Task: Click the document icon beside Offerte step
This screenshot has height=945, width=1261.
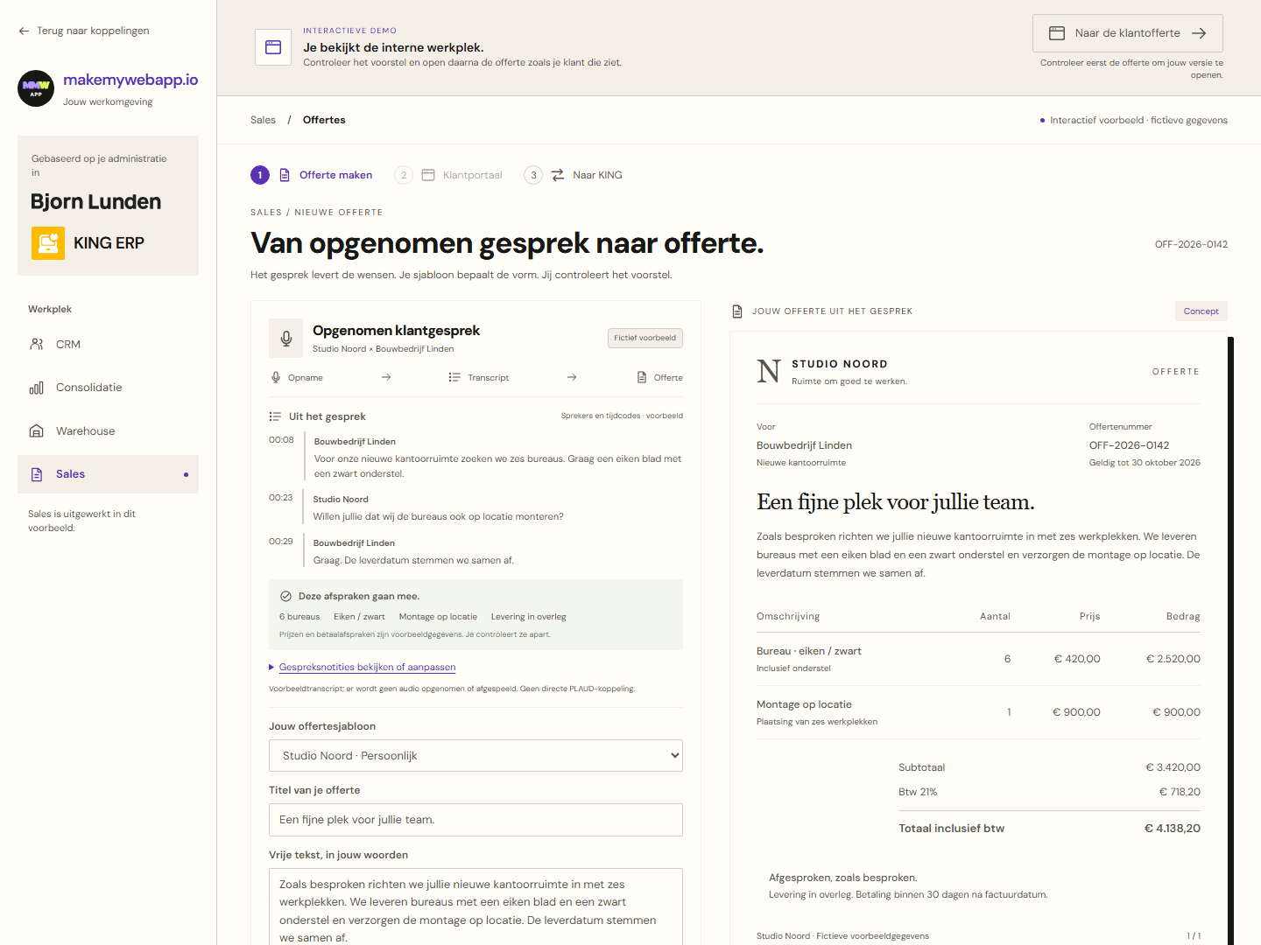Action: click(x=642, y=378)
